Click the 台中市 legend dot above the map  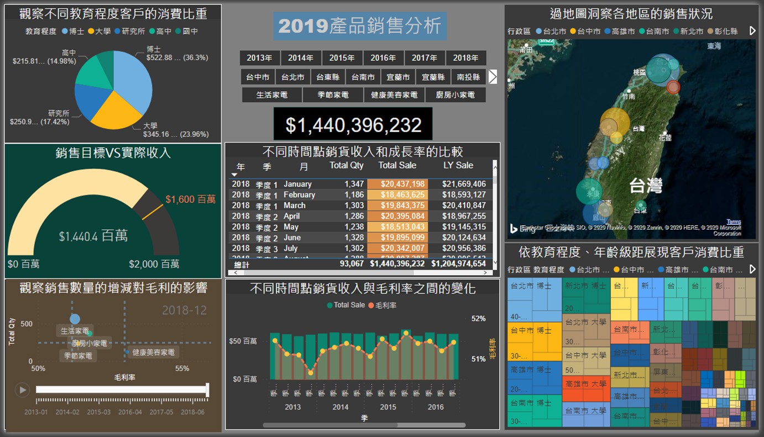[x=573, y=31]
